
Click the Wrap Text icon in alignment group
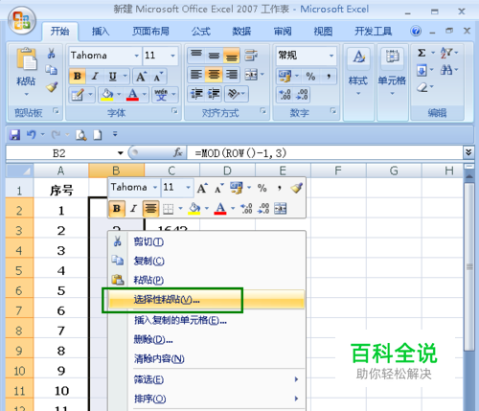(251, 55)
